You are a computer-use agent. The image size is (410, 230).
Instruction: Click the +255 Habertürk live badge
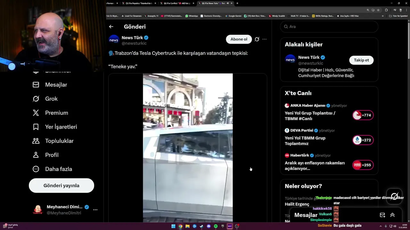(363, 165)
